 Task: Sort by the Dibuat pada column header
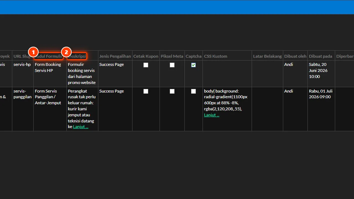point(321,56)
